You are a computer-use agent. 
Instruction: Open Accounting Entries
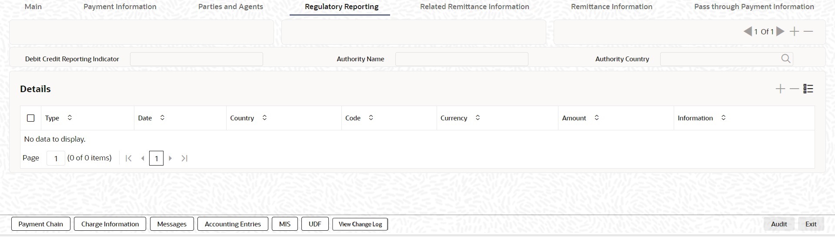coord(233,224)
